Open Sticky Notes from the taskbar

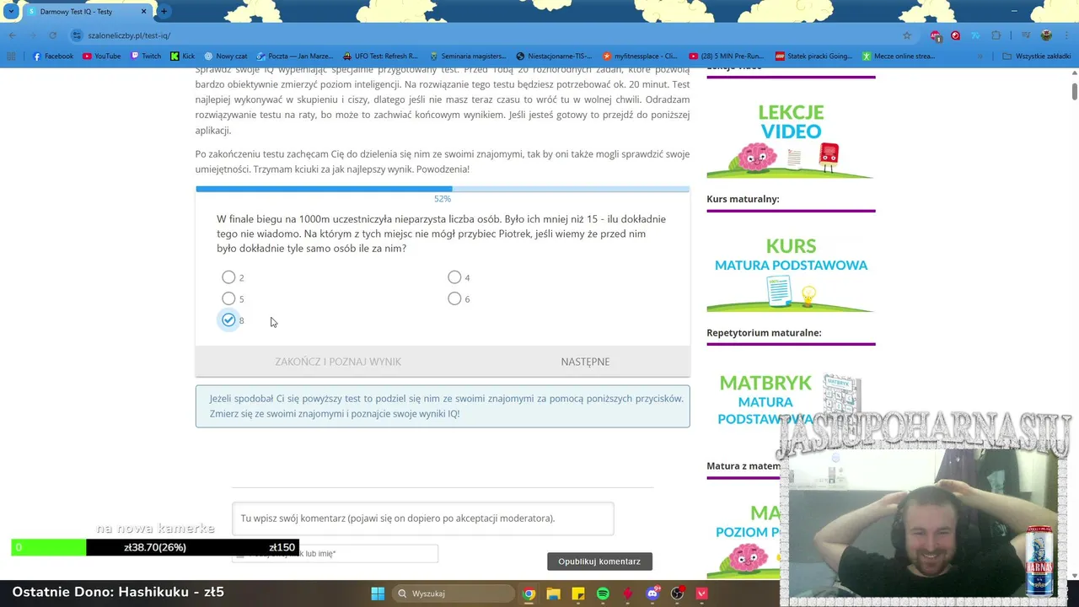coord(578,594)
